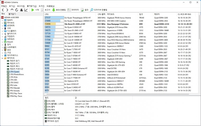Select AIDA64 v6.60.5900 root item
This screenshot has width=201, height=126.
pos(12,17)
